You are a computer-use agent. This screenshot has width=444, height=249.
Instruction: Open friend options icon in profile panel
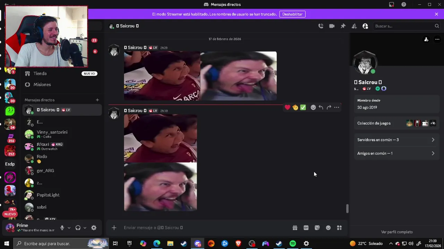click(x=426, y=39)
